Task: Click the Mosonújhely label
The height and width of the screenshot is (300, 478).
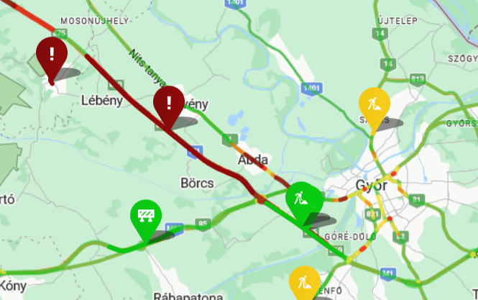Action: (x=94, y=21)
